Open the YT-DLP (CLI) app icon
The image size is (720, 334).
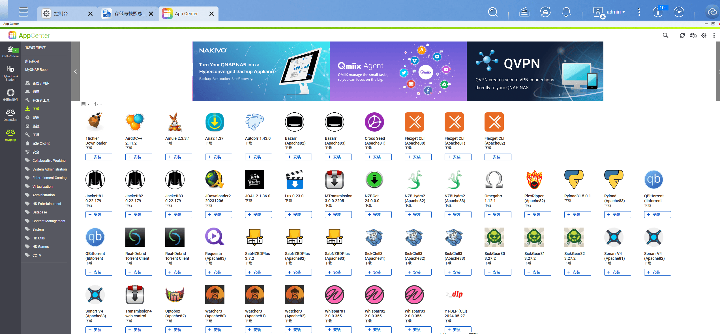pos(454,295)
